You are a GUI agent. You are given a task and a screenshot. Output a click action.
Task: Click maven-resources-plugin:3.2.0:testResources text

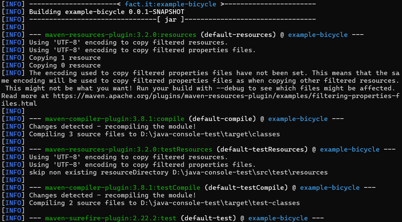point(129,149)
